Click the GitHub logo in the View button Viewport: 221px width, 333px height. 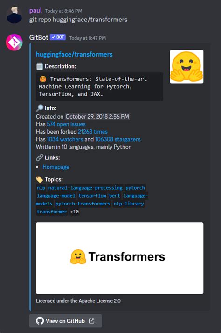(40, 321)
